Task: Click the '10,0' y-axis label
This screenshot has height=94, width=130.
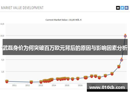Action: (x=2, y=36)
